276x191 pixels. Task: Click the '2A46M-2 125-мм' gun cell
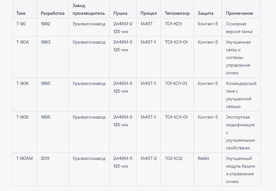(123, 28)
